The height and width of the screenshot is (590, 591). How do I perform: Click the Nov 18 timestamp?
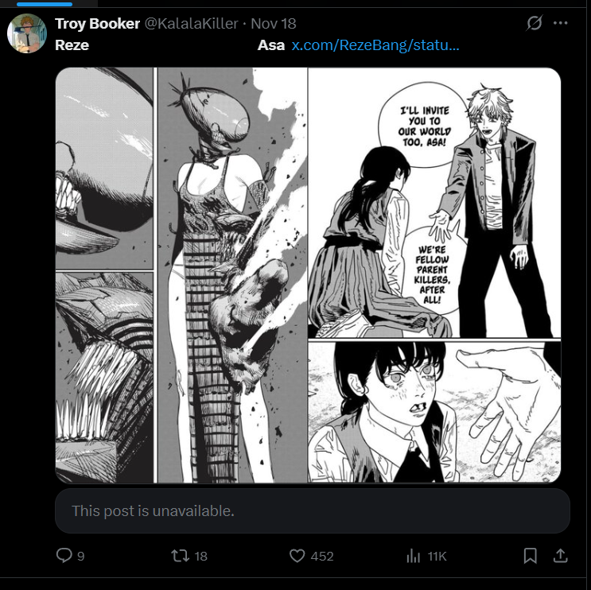tap(274, 23)
